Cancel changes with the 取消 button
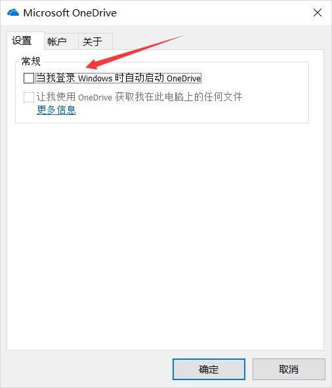332x388 pixels. [x=289, y=369]
